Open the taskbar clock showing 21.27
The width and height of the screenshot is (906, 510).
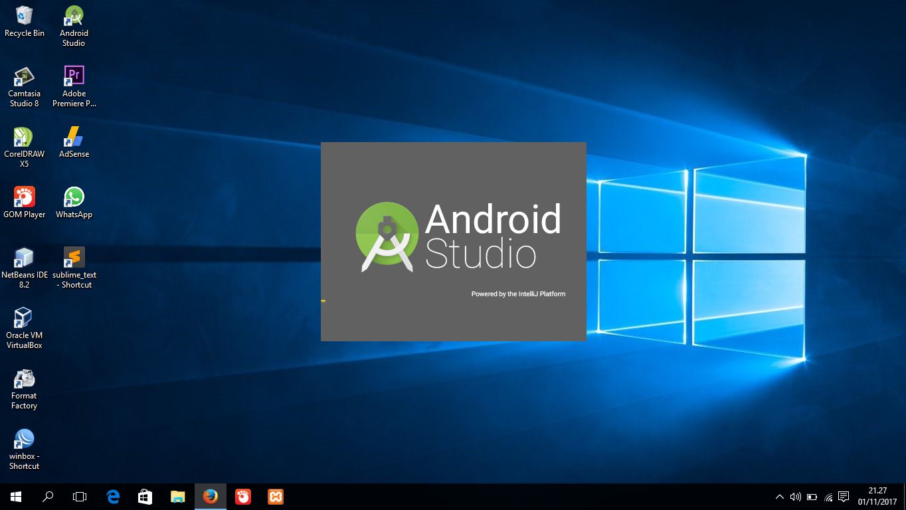pyautogui.click(x=877, y=497)
